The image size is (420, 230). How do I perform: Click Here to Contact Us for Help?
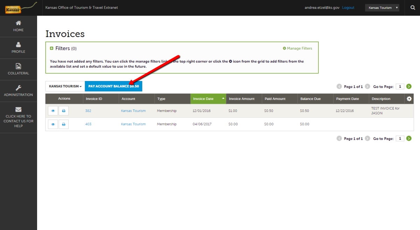19,117
